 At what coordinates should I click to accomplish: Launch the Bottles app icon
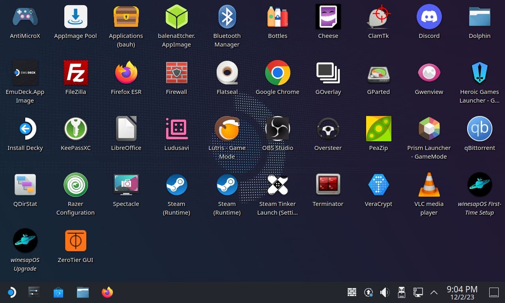(278, 17)
